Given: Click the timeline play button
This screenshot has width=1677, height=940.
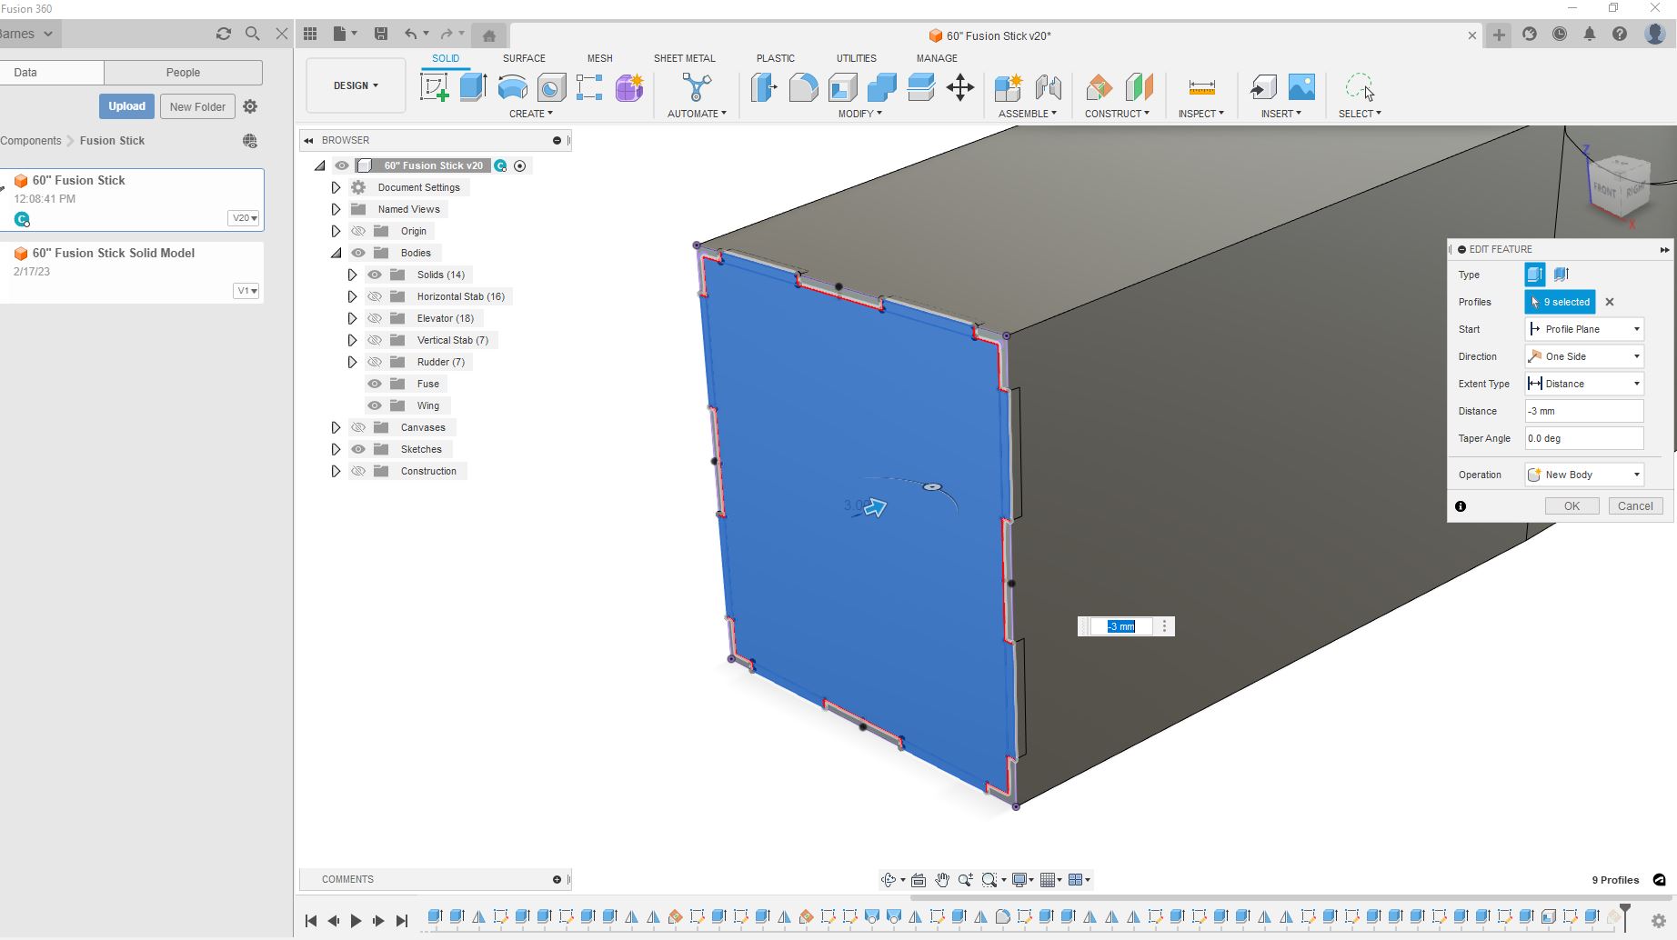Looking at the screenshot, I should [x=356, y=921].
